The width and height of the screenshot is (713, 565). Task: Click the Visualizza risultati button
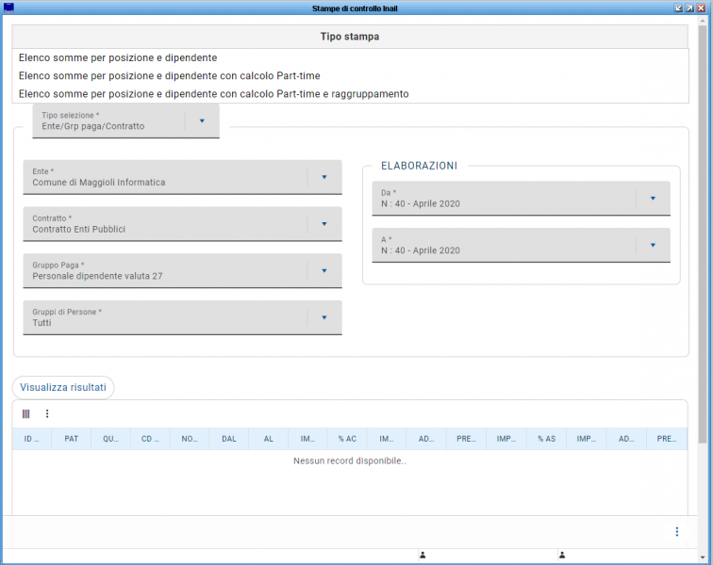pos(63,387)
